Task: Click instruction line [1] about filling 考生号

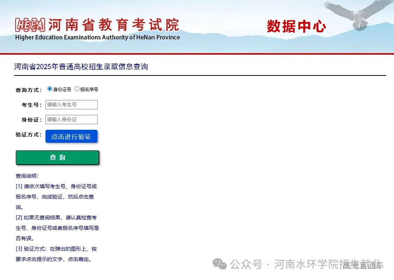Action: coord(57,186)
